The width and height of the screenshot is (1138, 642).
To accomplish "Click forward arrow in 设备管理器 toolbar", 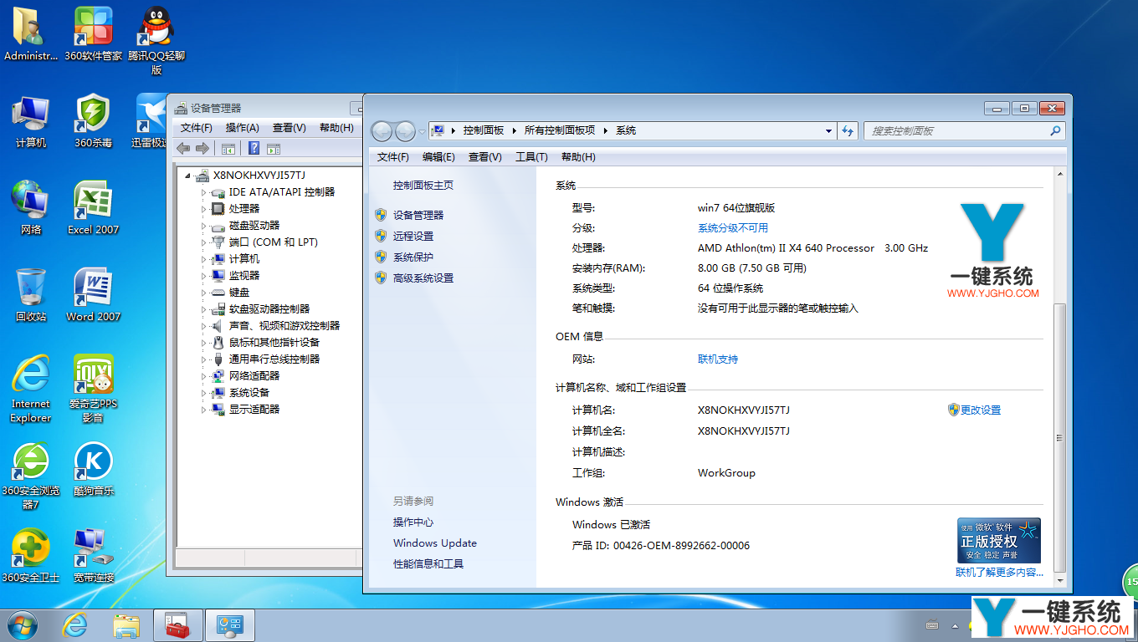I will (x=202, y=149).
